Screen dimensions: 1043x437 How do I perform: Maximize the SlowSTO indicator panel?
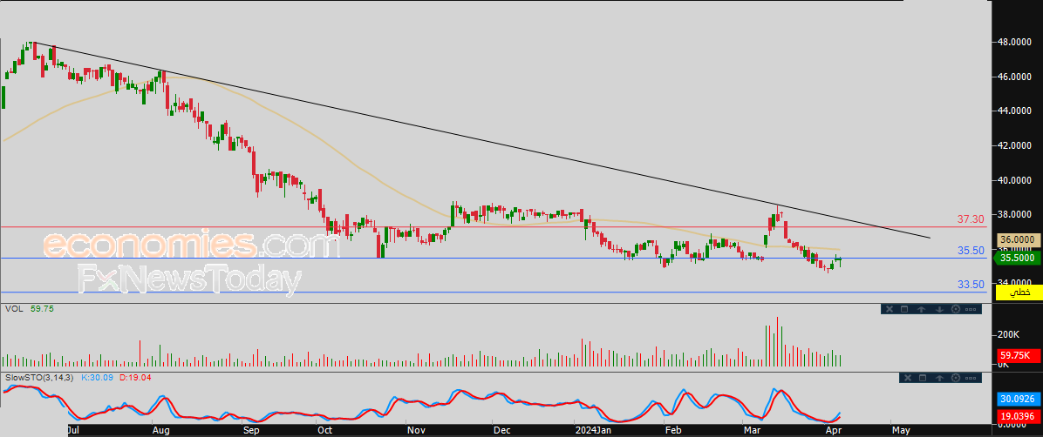(x=923, y=378)
